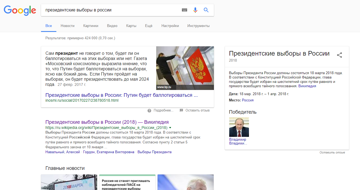This screenshot has height=190, width=360.
Task: Open the news card with '2018 МАРТА' image
Action: (x=69, y=182)
